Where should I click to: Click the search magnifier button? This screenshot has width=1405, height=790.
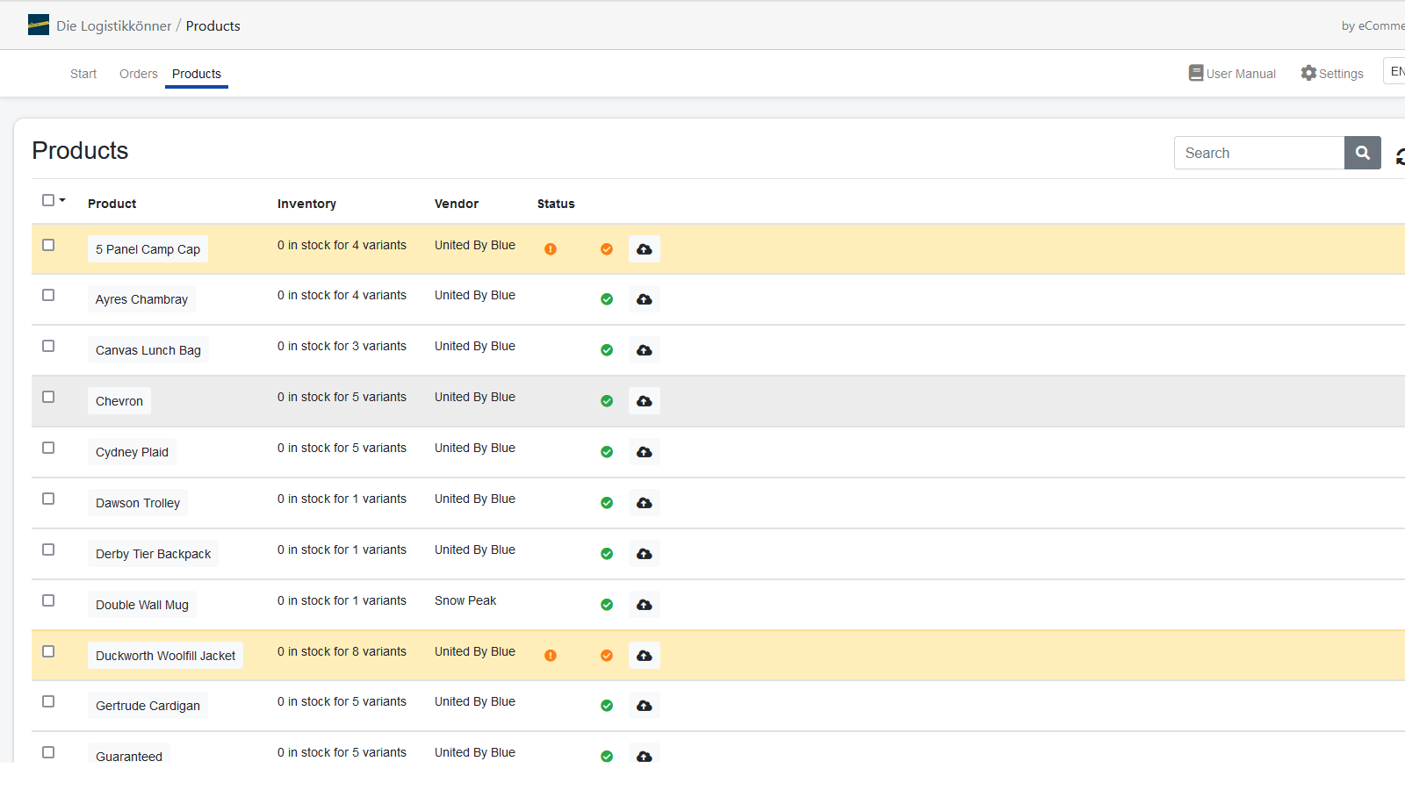(x=1362, y=153)
